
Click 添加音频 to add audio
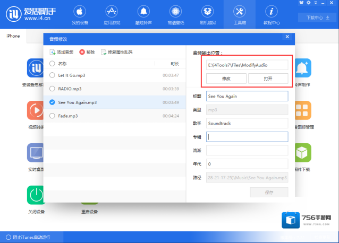tap(62, 52)
